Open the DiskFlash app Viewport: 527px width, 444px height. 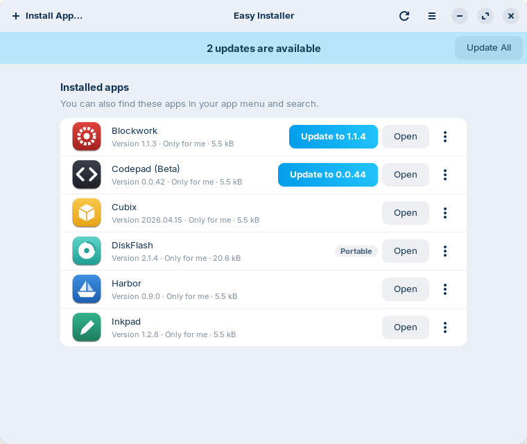coord(406,251)
